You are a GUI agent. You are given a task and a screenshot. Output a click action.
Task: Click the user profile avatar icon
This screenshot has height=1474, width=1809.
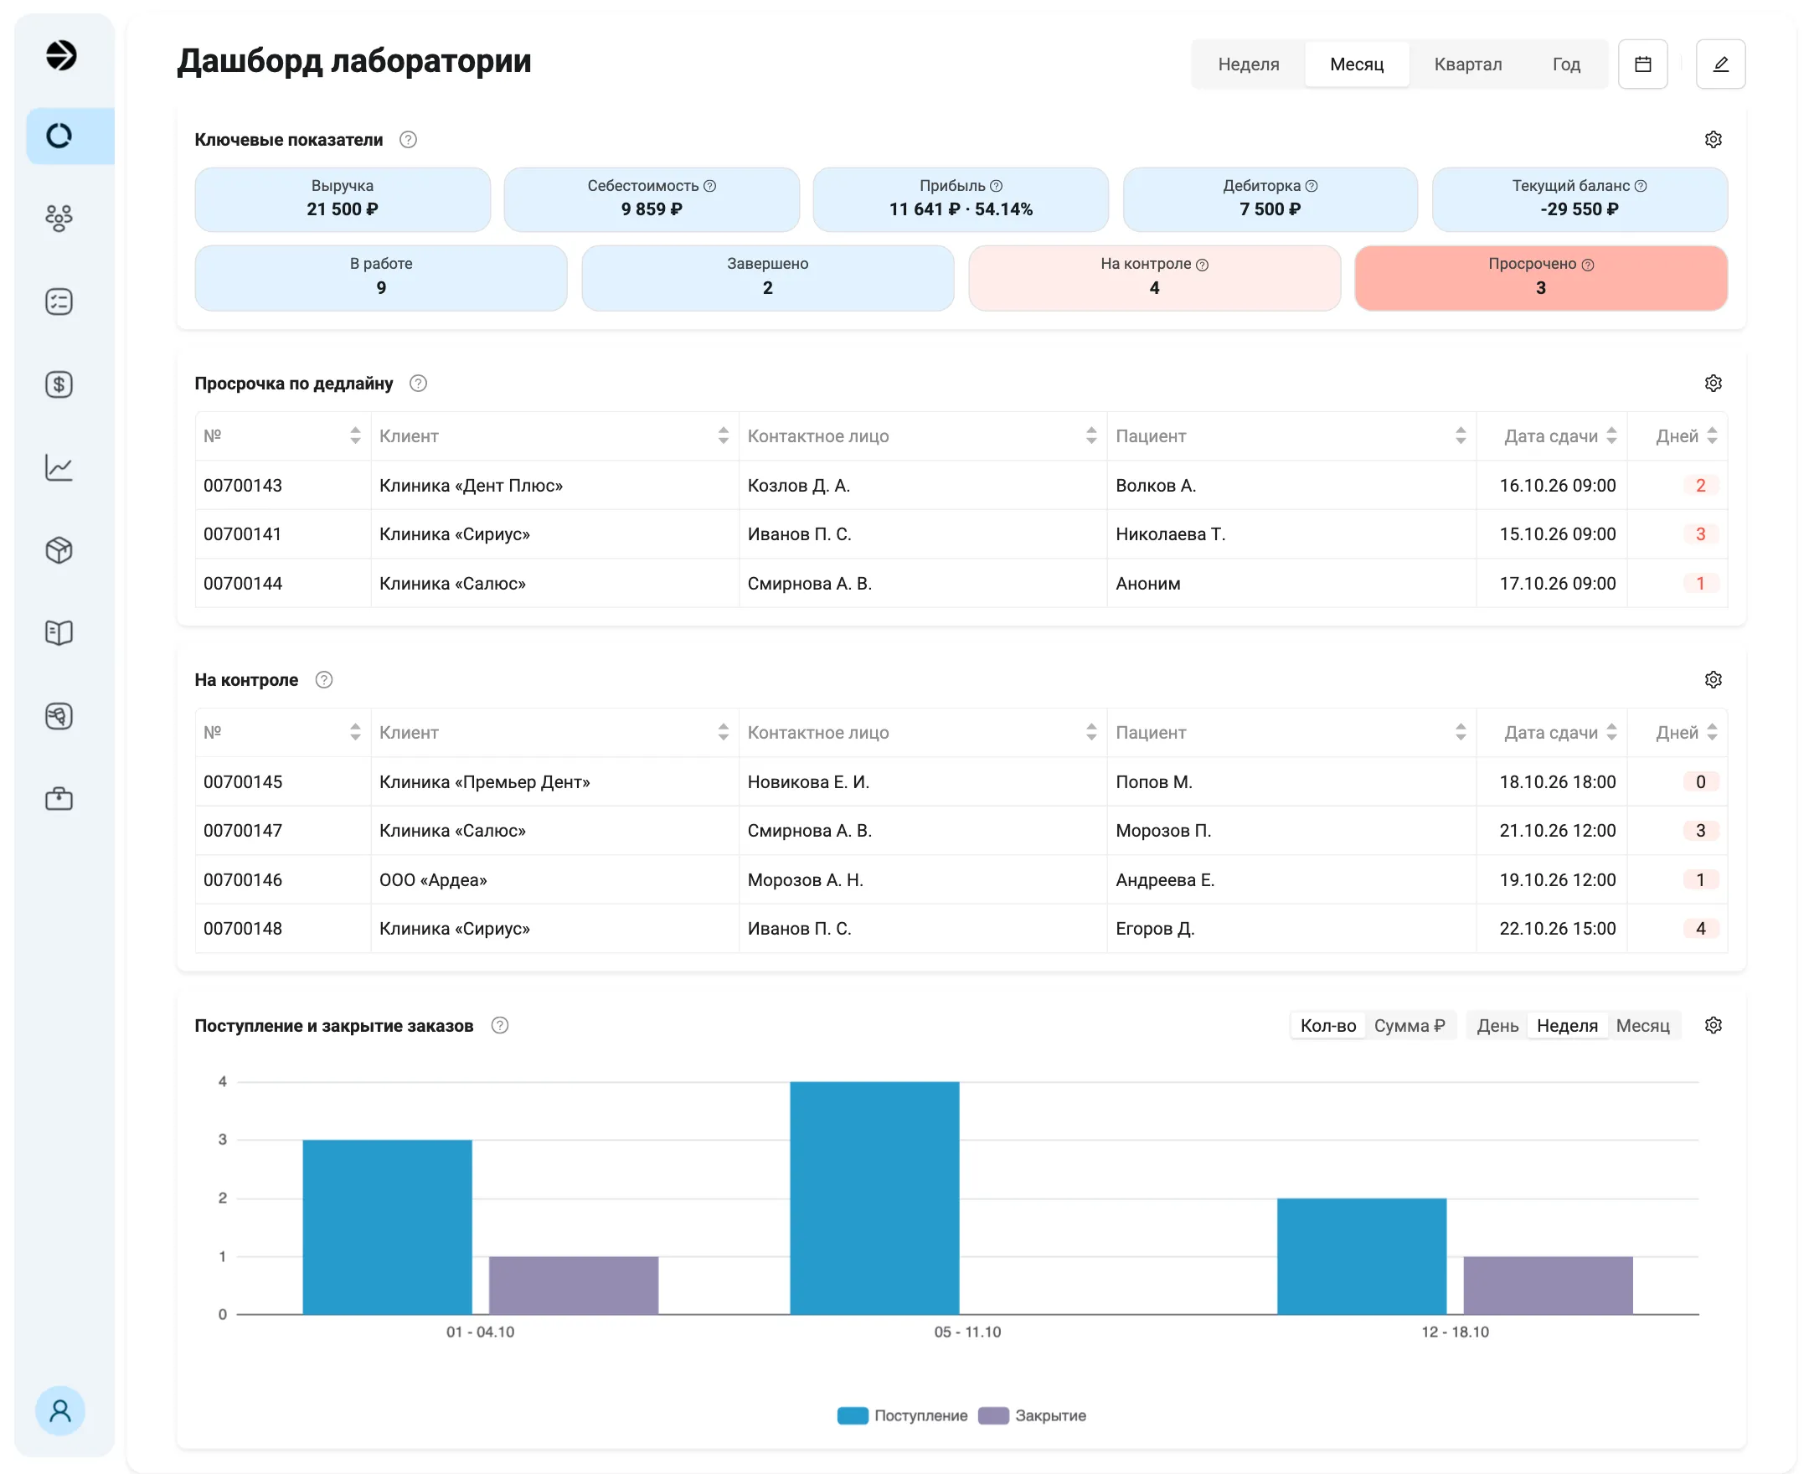60,1411
